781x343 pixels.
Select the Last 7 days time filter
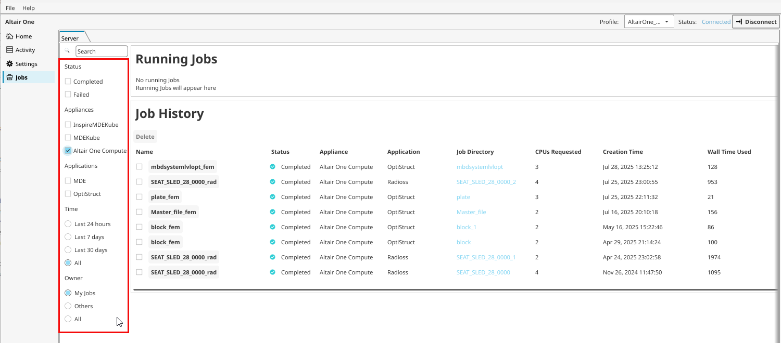[x=68, y=237]
